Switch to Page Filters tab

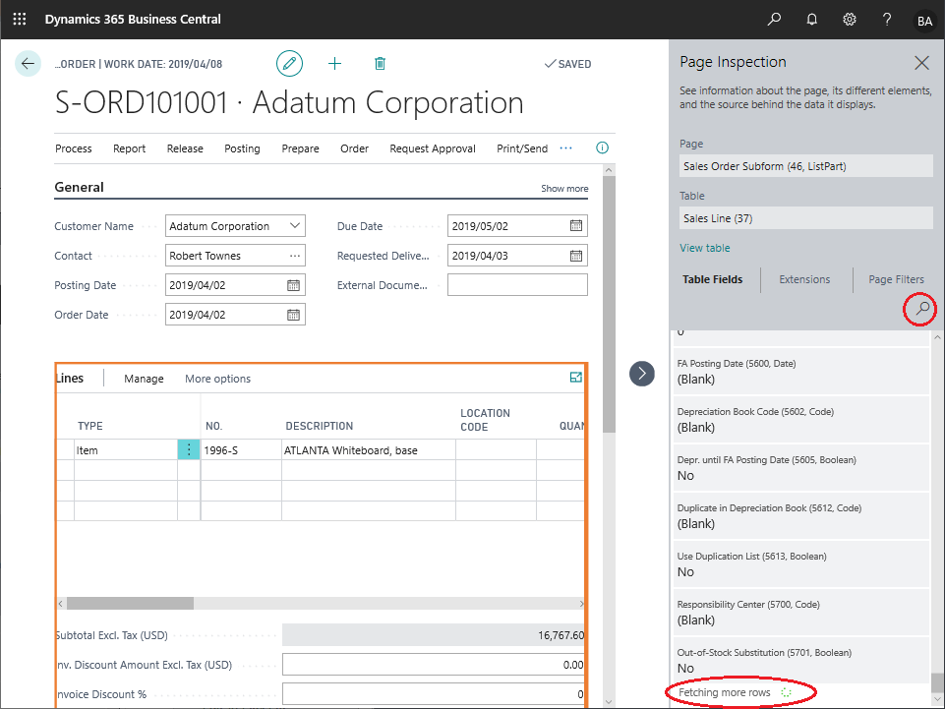click(x=896, y=279)
